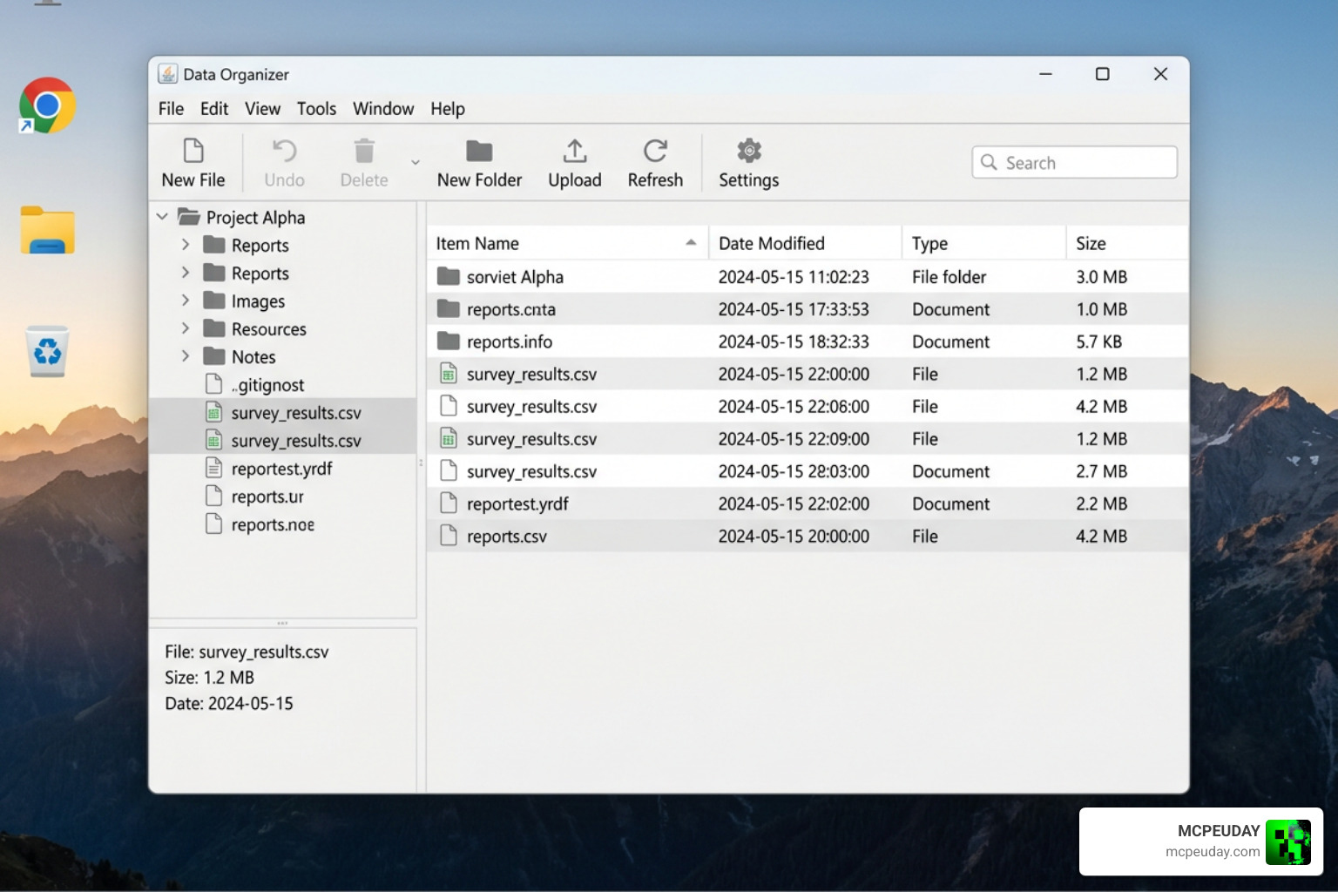Click 'Date: 2024-05-15' in details pane

(229, 703)
